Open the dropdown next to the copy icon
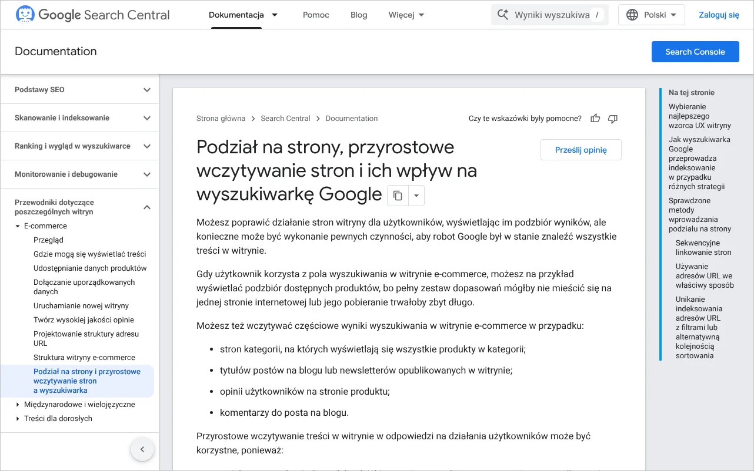 416,196
